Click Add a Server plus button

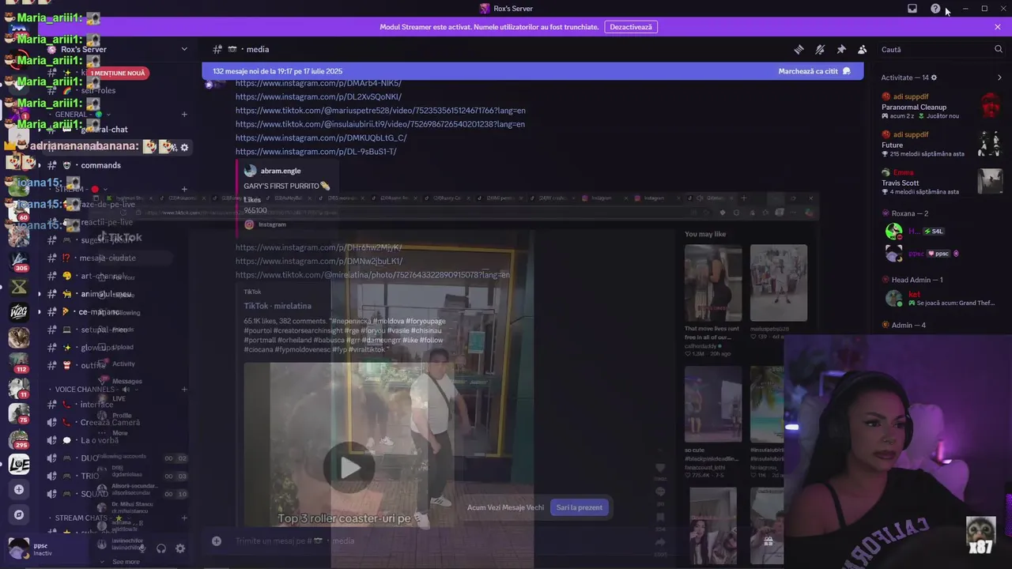click(19, 489)
